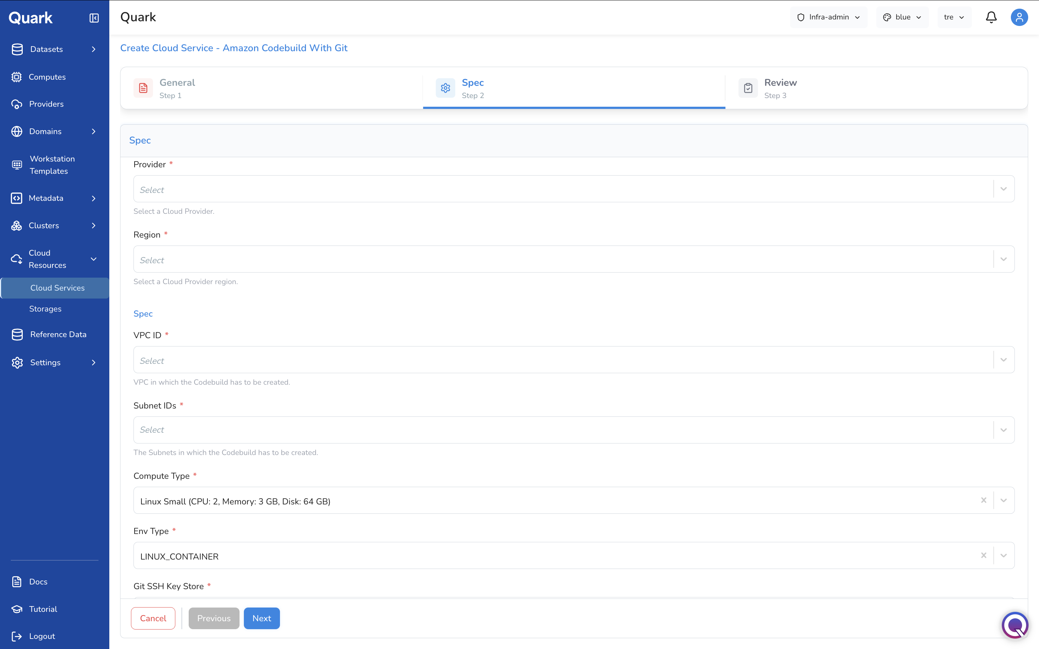Click the Logout arrow icon
This screenshot has width=1039, height=649.
(17, 636)
